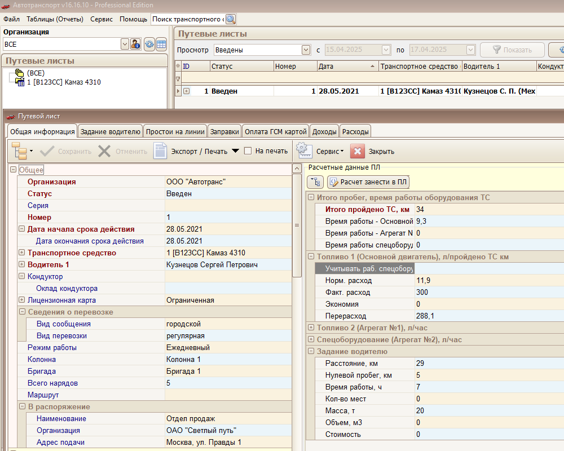Expand Спецоборудование (Агрегат №2) section
Screen dimensions: 564x451
pos(311,339)
